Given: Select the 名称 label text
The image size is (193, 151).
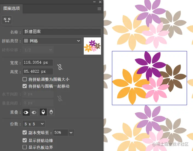Looking at the screenshot, I should [x=14, y=32].
